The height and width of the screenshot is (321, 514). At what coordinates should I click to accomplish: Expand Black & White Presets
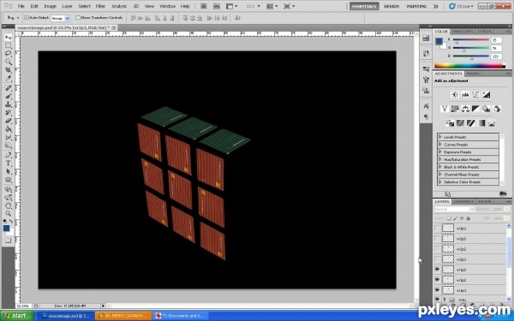click(440, 167)
